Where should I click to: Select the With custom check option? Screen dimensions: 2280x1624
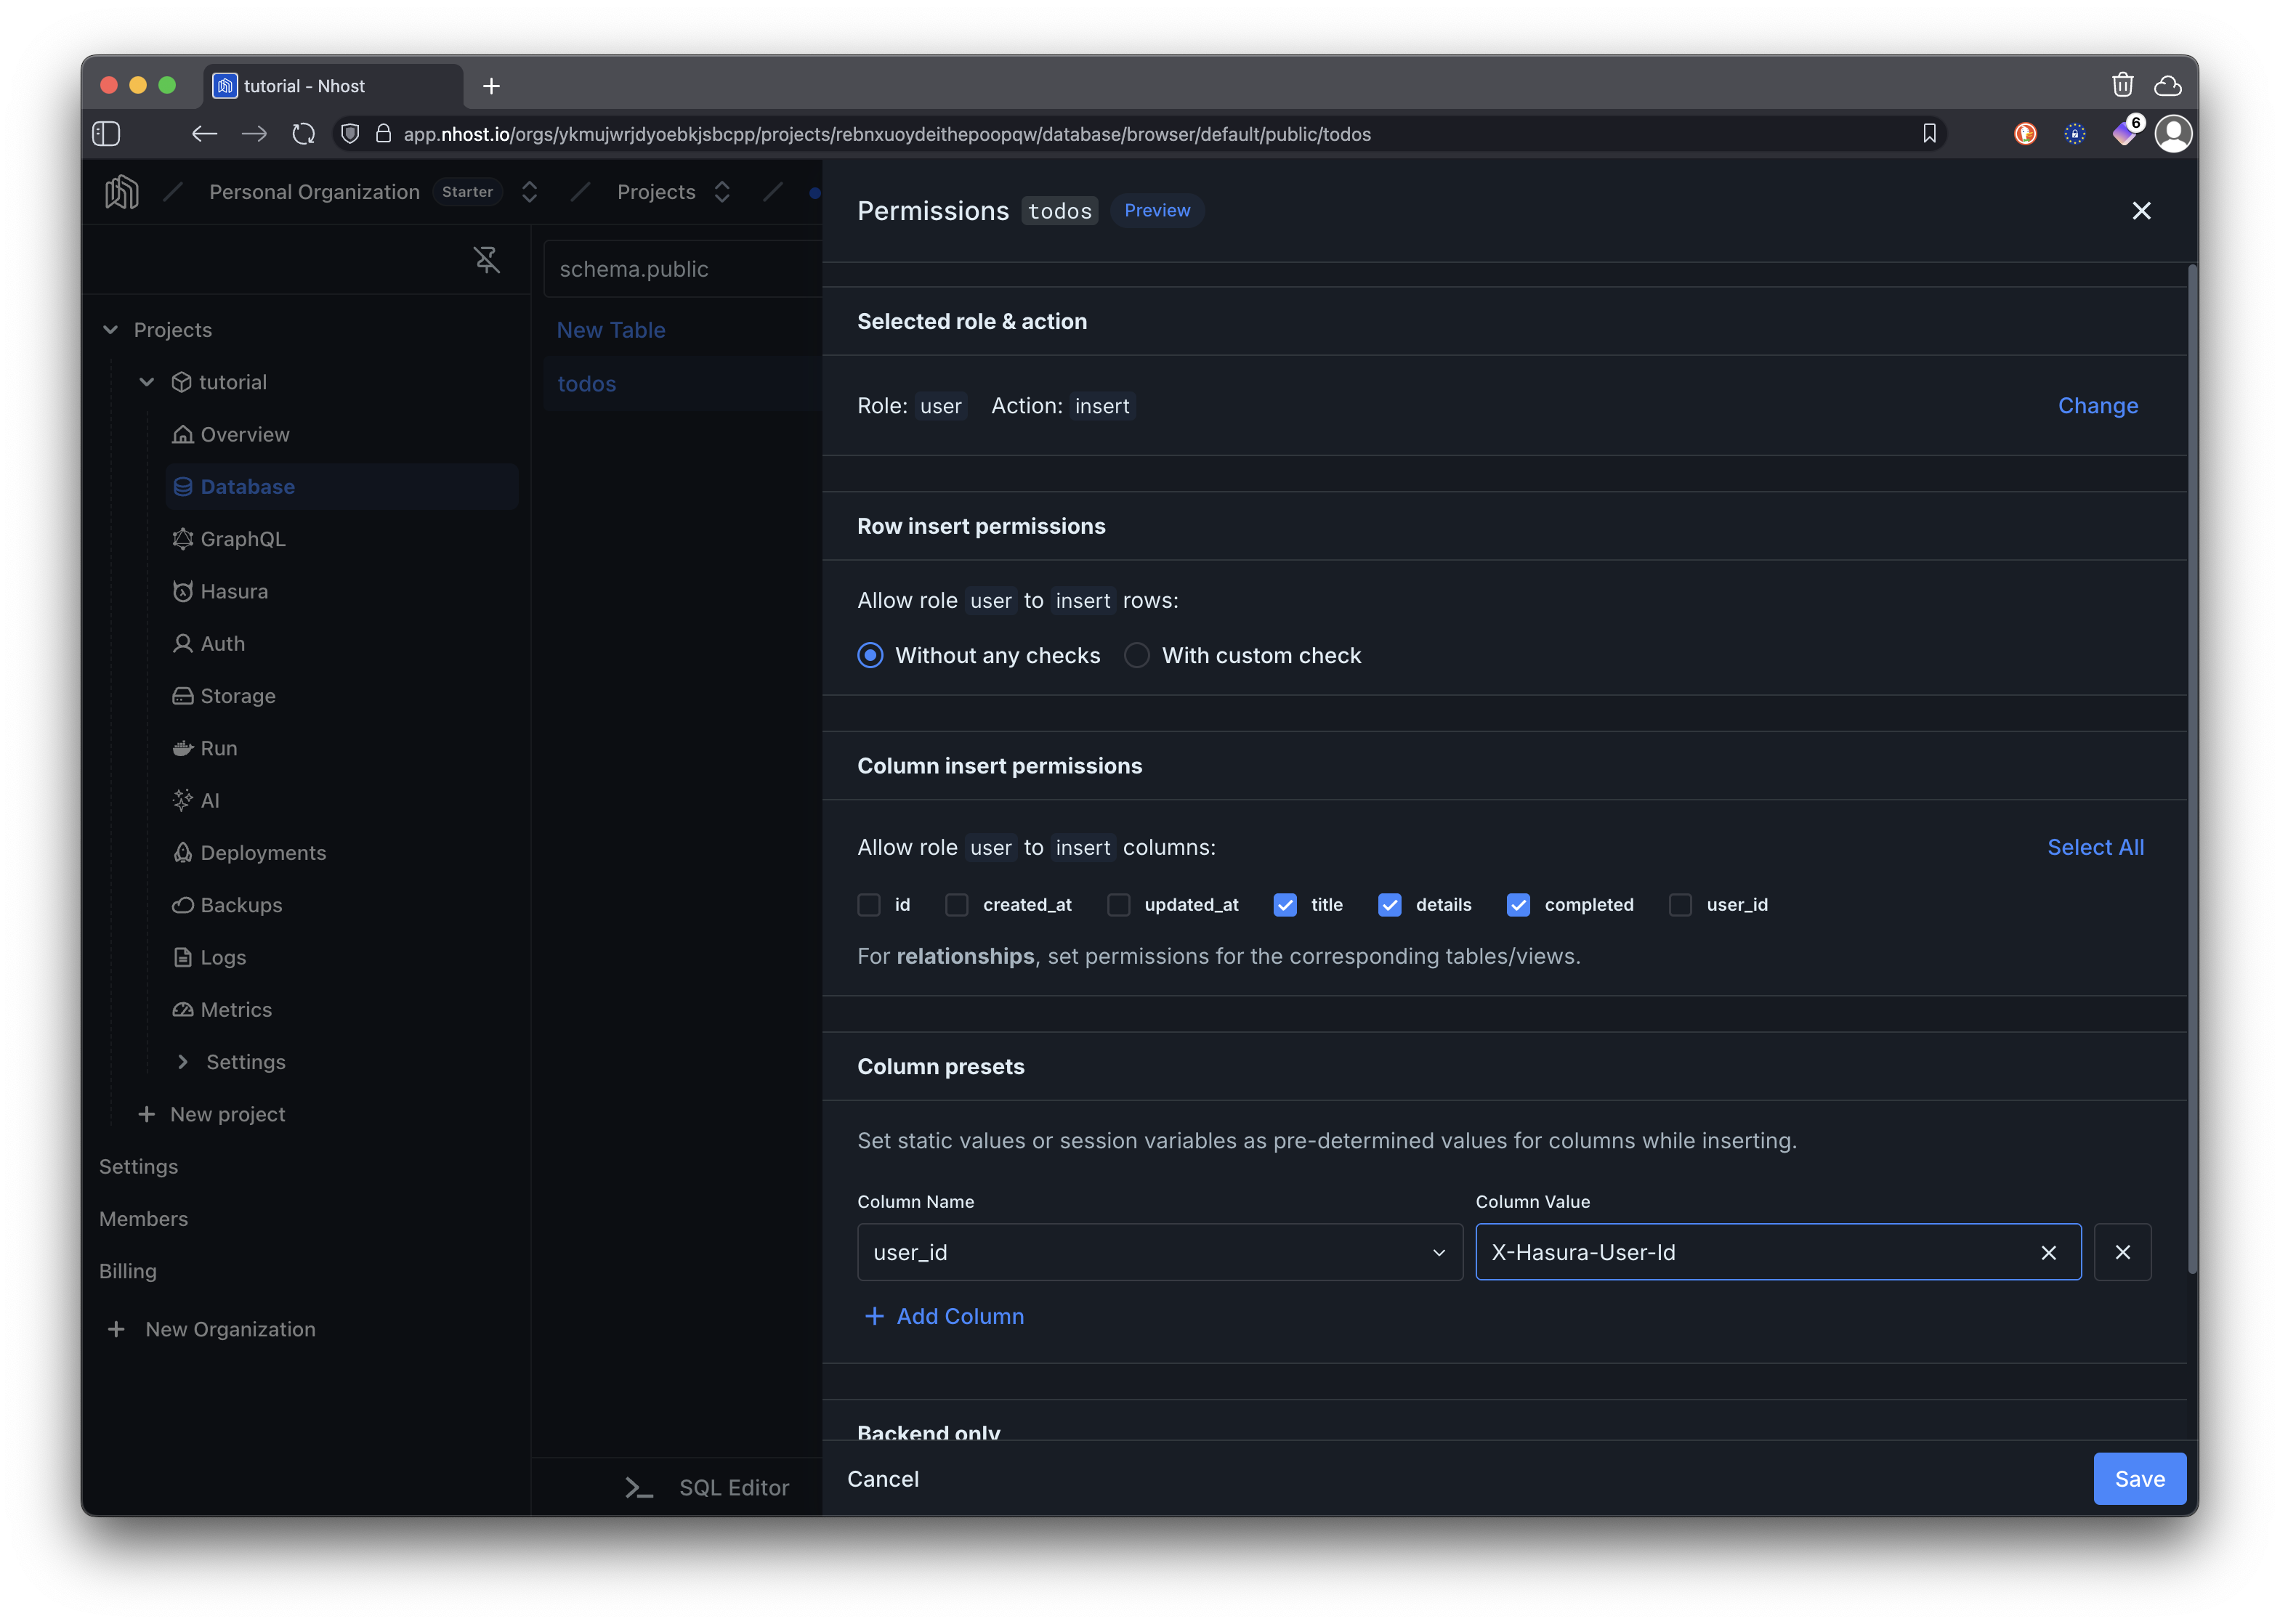pyautogui.click(x=1136, y=655)
